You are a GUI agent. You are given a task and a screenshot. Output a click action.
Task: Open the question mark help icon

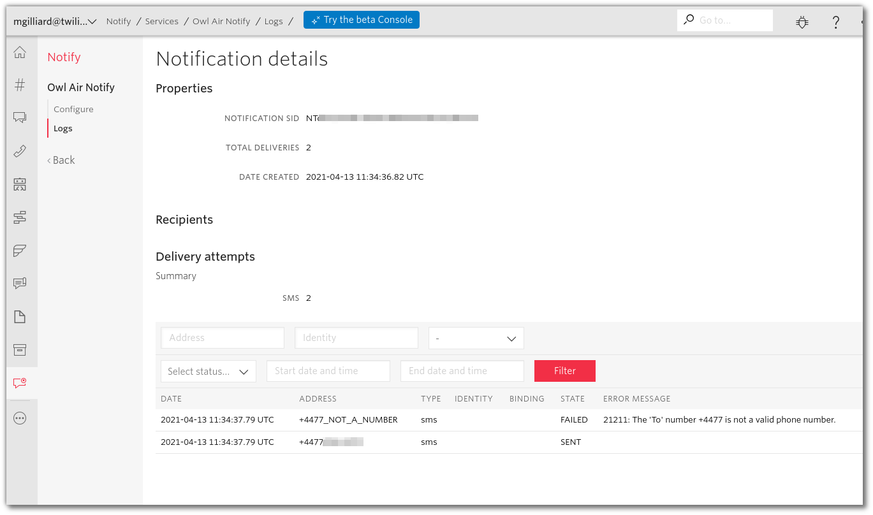coord(836,22)
